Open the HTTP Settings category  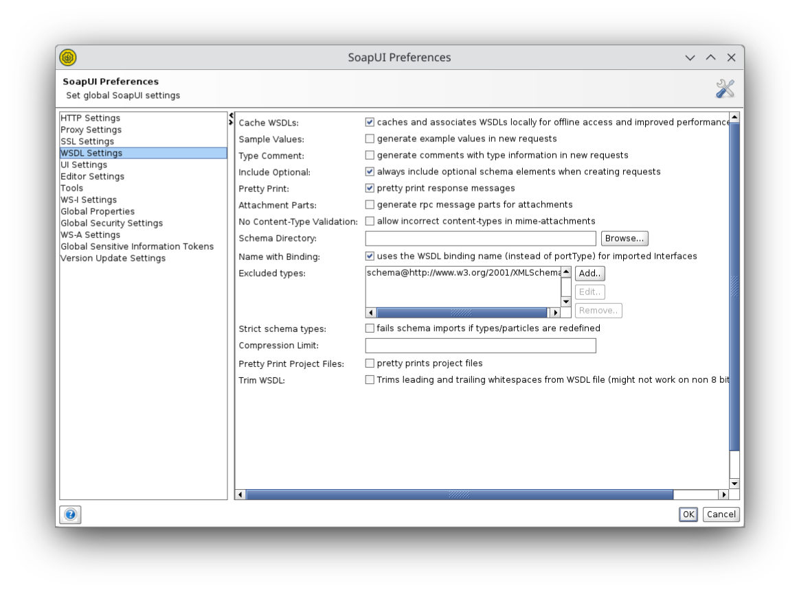point(90,118)
